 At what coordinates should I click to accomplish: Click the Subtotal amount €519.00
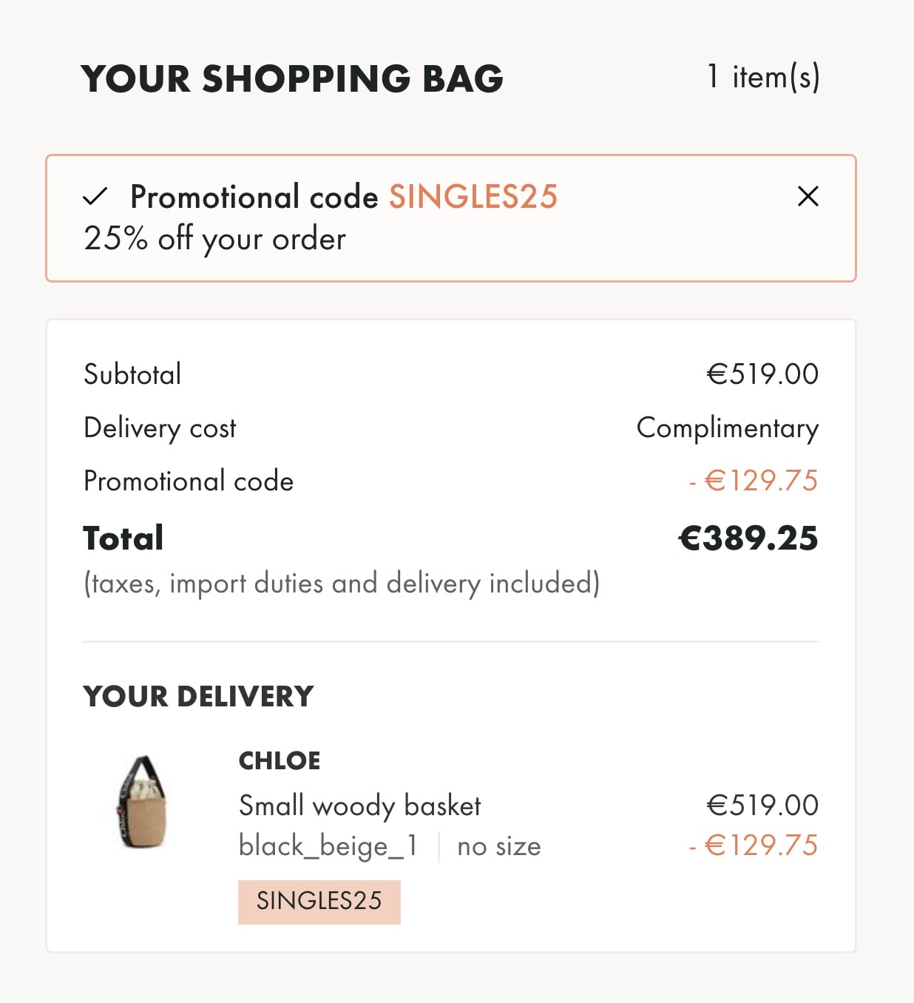click(x=762, y=374)
